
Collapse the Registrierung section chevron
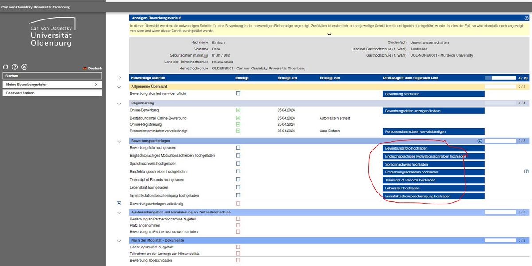(119, 104)
